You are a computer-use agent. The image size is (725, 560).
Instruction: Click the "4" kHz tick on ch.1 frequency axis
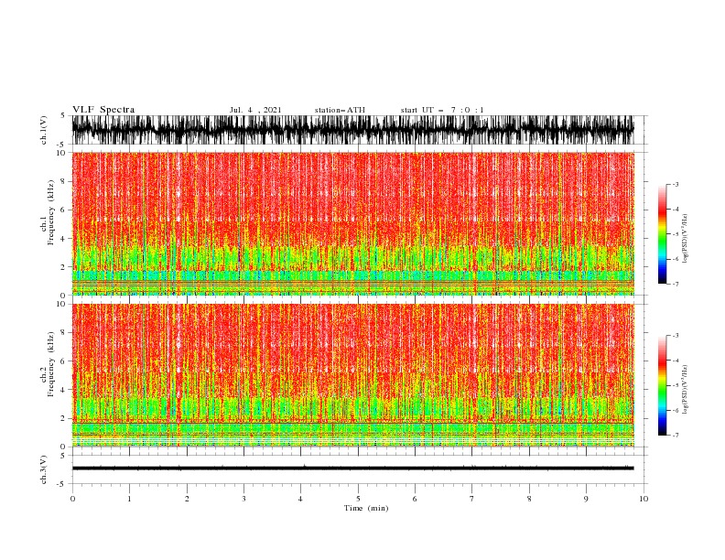65,239
